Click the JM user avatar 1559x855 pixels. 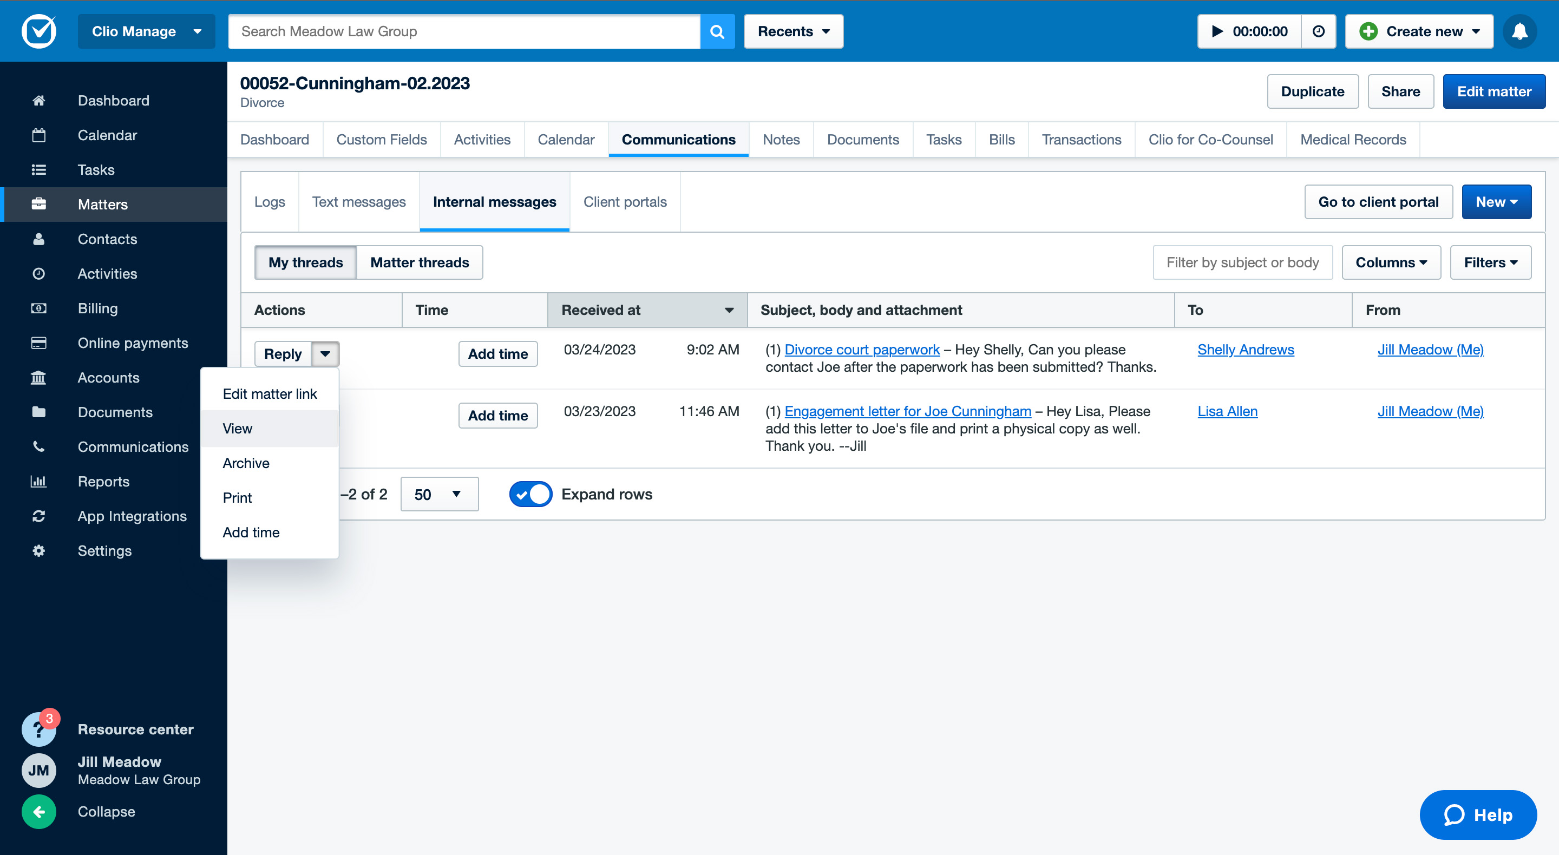[x=39, y=770]
